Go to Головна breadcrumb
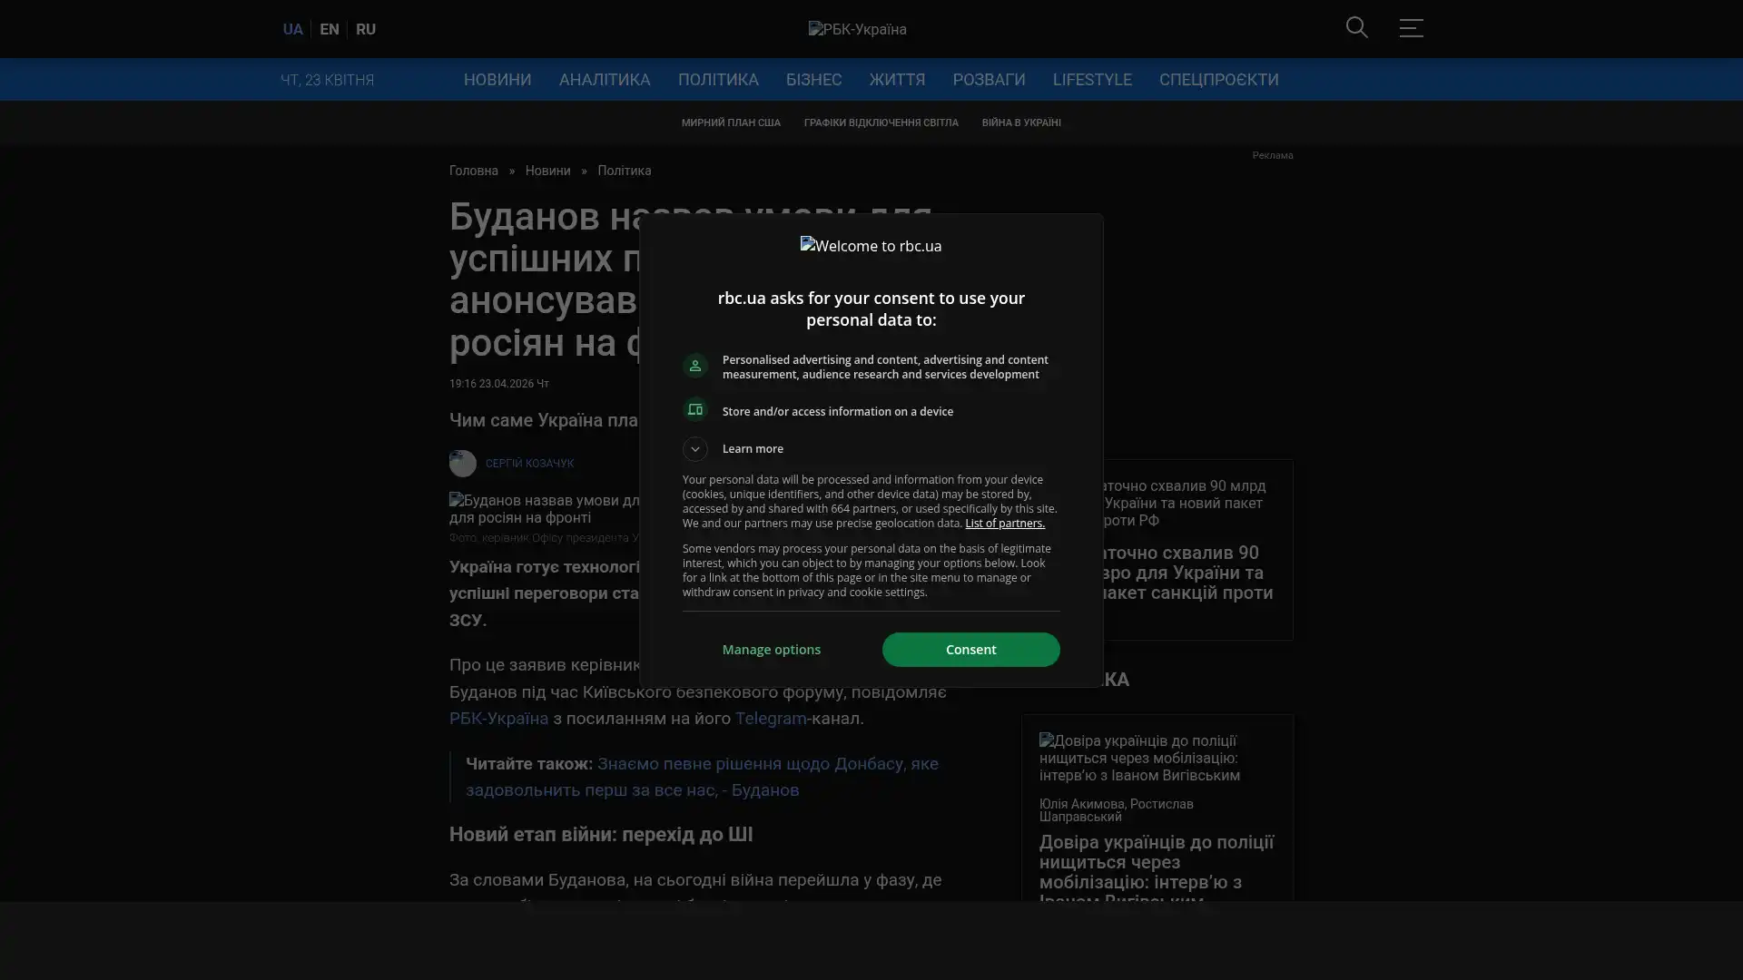The height and width of the screenshot is (980, 1743). pos(474,171)
